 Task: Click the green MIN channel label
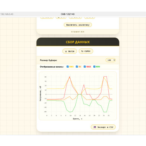98,66
